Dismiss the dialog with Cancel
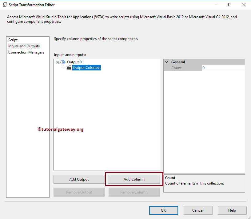The height and width of the screenshot is (219, 251). coord(198,210)
